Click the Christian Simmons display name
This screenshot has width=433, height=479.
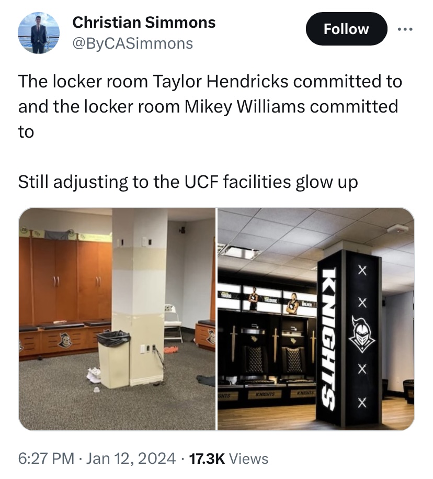144,23
